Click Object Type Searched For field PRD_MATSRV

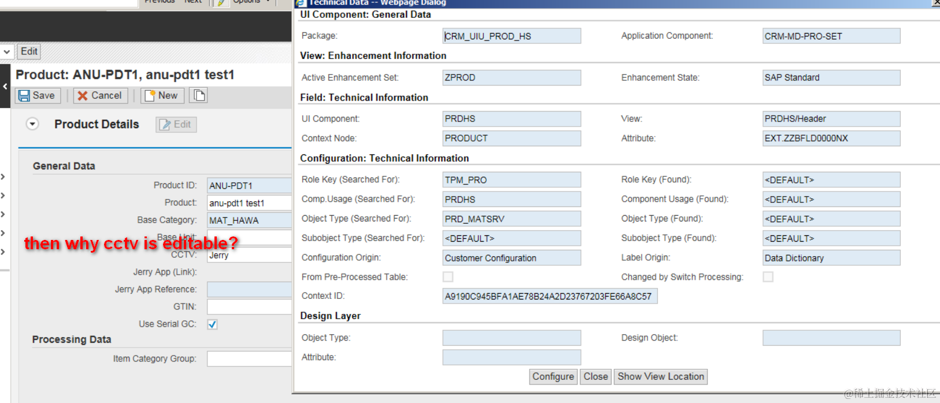[512, 219]
